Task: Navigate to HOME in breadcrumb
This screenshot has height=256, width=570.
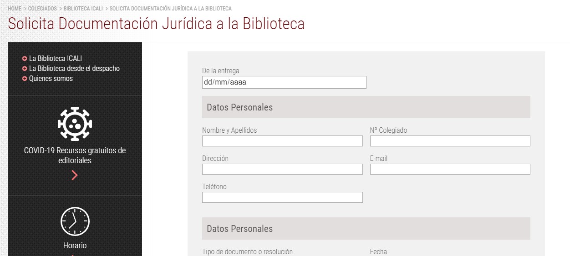Action: [x=15, y=9]
